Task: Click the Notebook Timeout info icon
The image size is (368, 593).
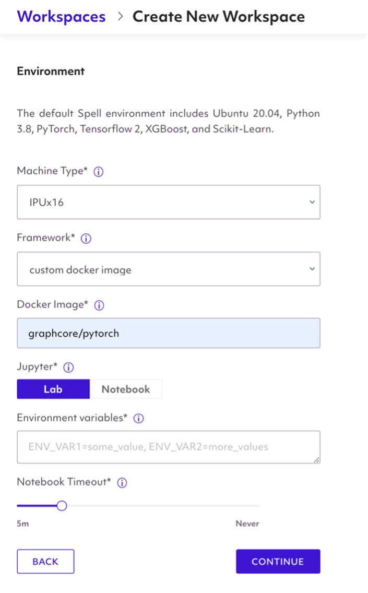Action: (122, 482)
